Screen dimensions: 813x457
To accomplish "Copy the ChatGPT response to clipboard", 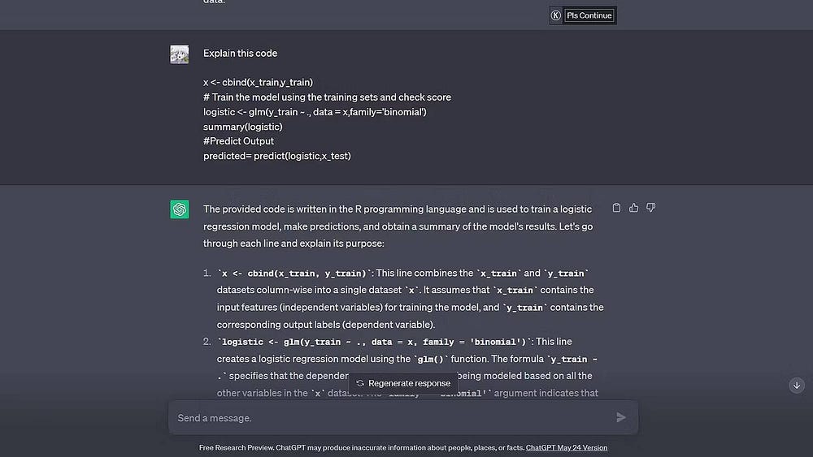I will [616, 208].
